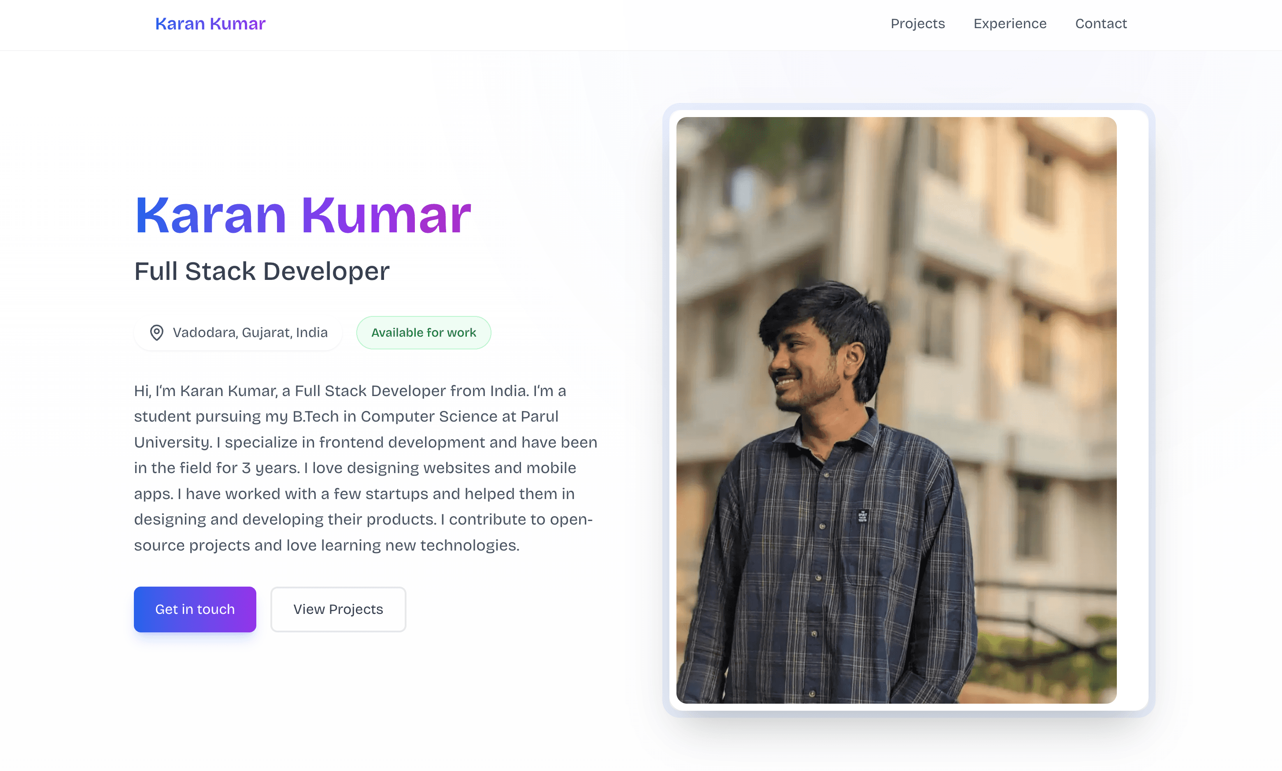
Task: Click the Available for work badge
Action: click(423, 333)
